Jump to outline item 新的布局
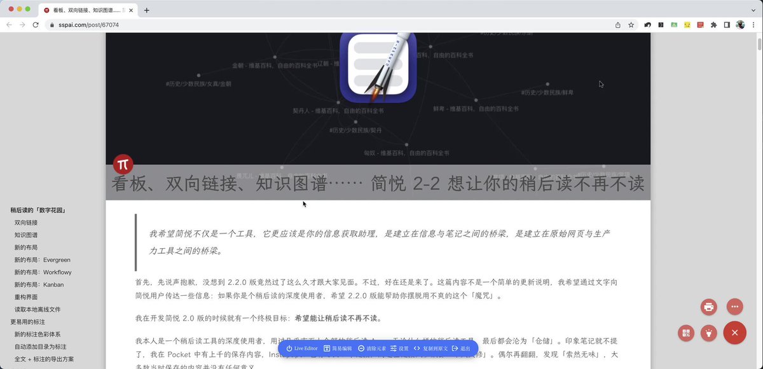 [26, 247]
